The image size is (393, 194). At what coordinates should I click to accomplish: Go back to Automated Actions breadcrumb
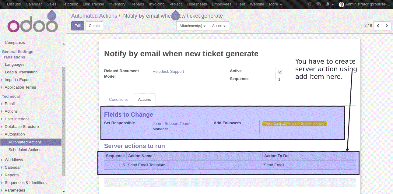tap(94, 16)
